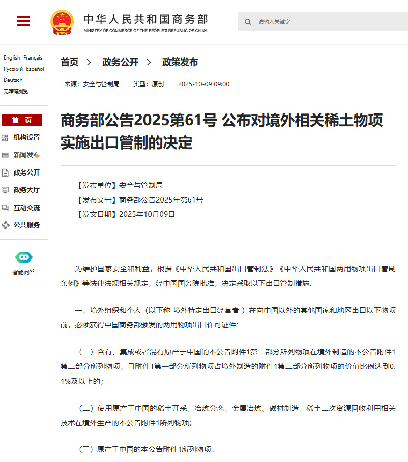Open 政务大厅 sidebar menu item
Image resolution: width=408 pixels, height=462 pixels.
[x=27, y=190]
